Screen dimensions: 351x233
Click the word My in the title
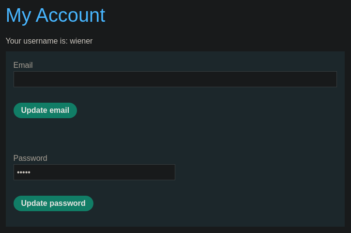point(18,16)
